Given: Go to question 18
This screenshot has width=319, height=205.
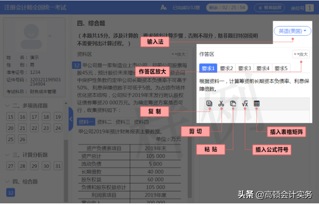Looking at the screenshot, I should [x=46, y=117].
